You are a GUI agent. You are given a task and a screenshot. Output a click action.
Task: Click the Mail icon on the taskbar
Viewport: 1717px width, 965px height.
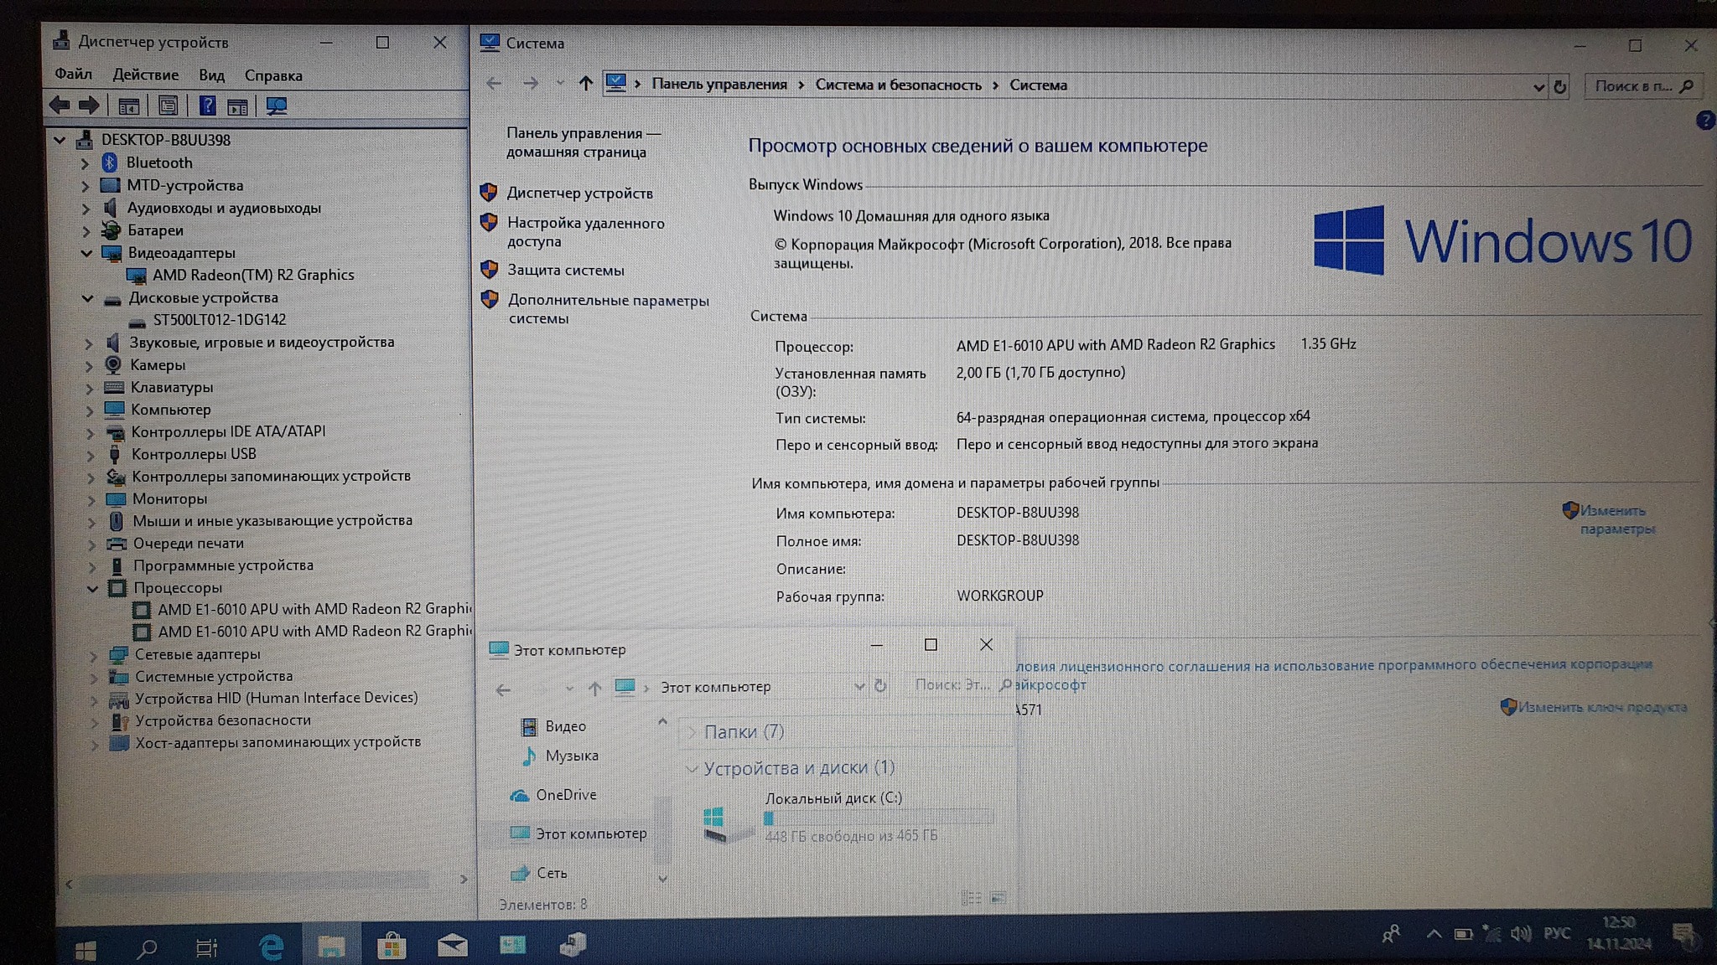(x=452, y=947)
